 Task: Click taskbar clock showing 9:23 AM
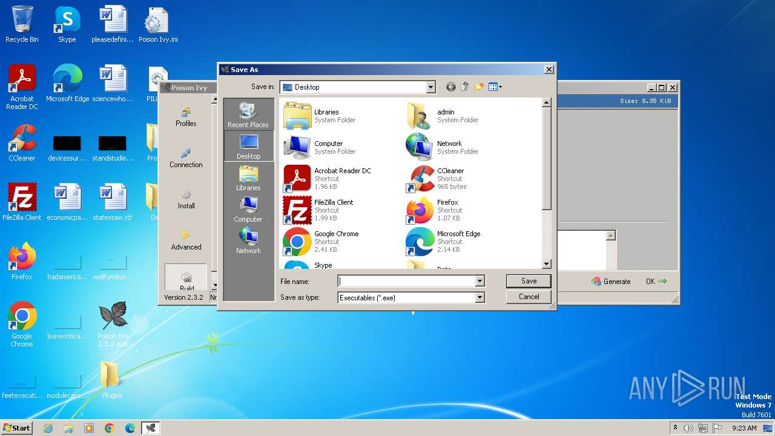(744, 428)
